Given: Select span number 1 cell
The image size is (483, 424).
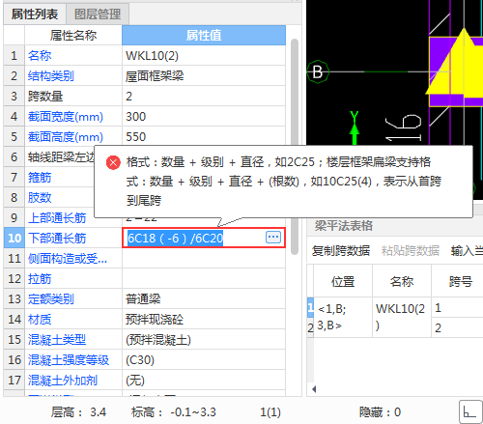Looking at the screenshot, I should (457, 307).
